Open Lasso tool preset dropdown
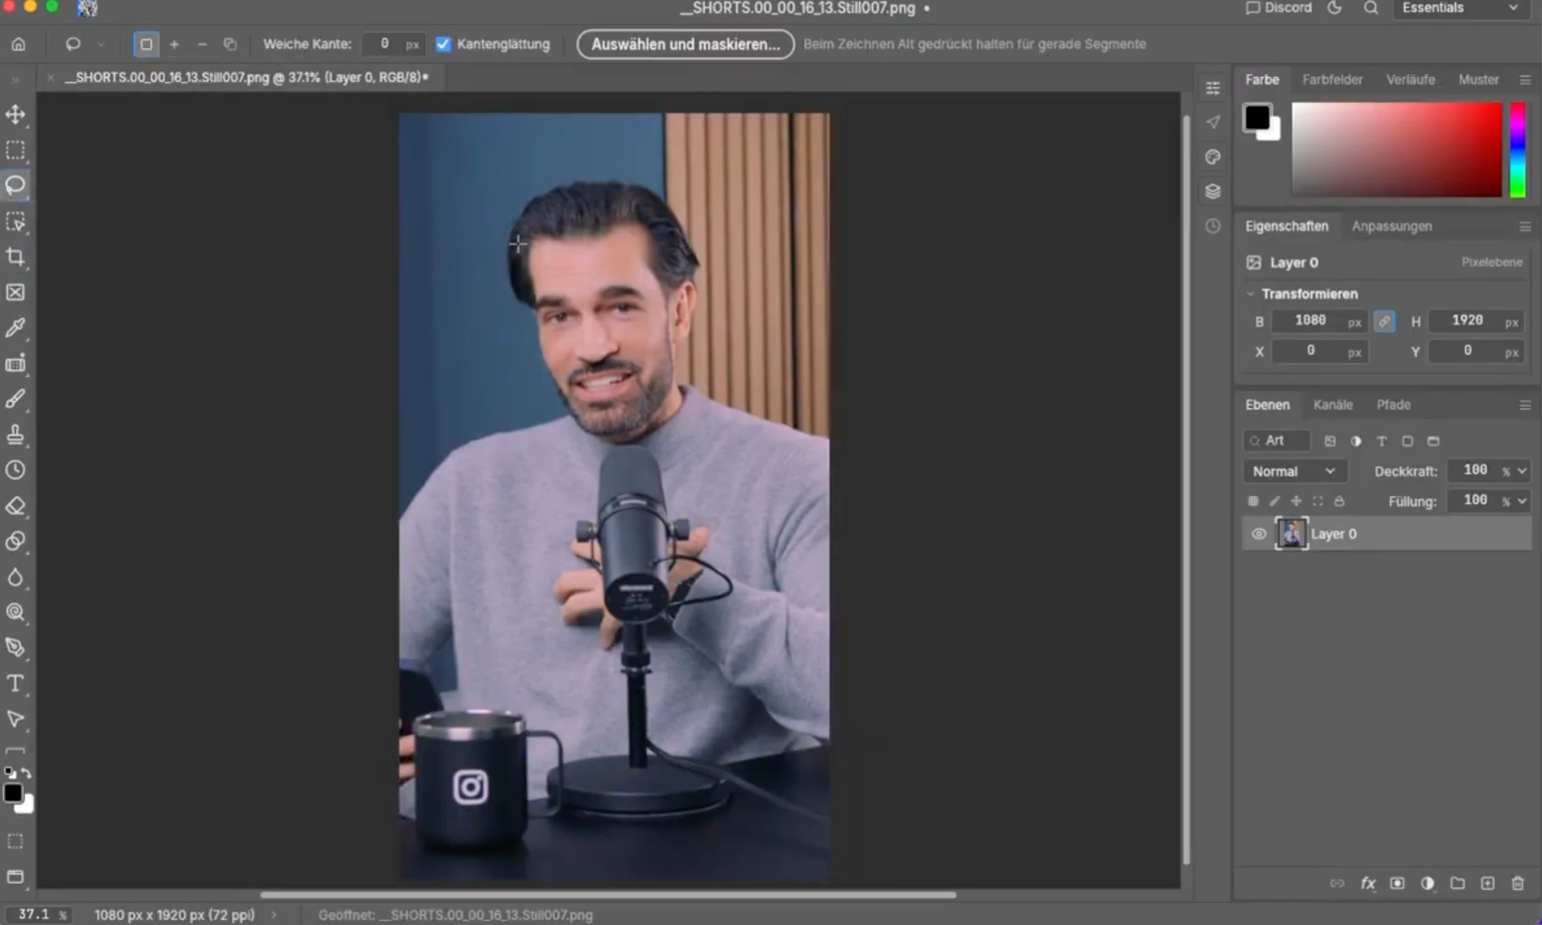 [101, 44]
